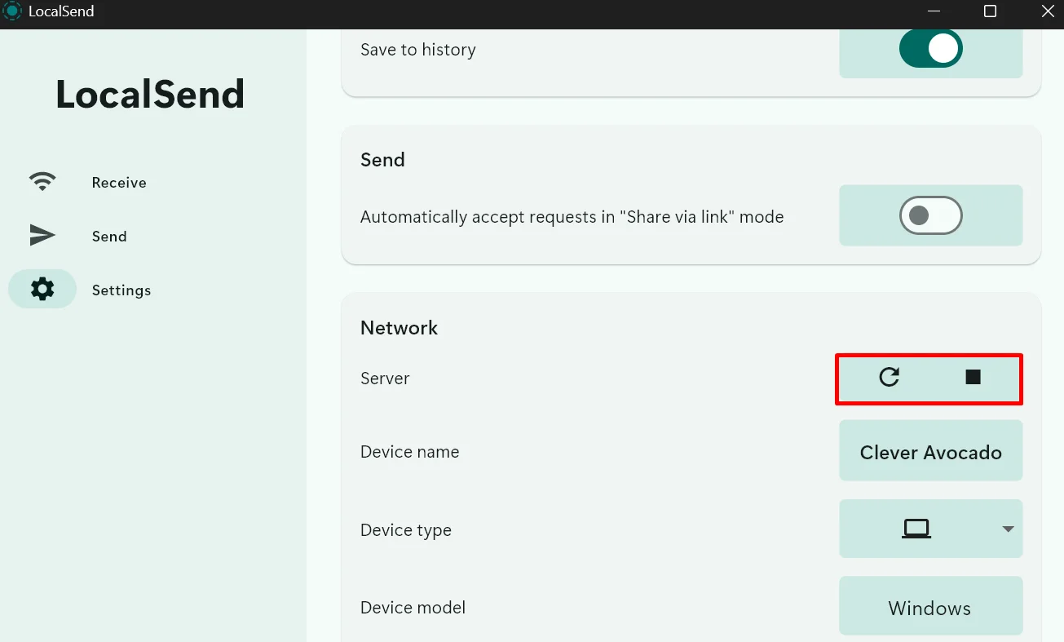Image resolution: width=1064 pixels, height=642 pixels.
Task: Click the Save to history label
Action: coord(418,50)
